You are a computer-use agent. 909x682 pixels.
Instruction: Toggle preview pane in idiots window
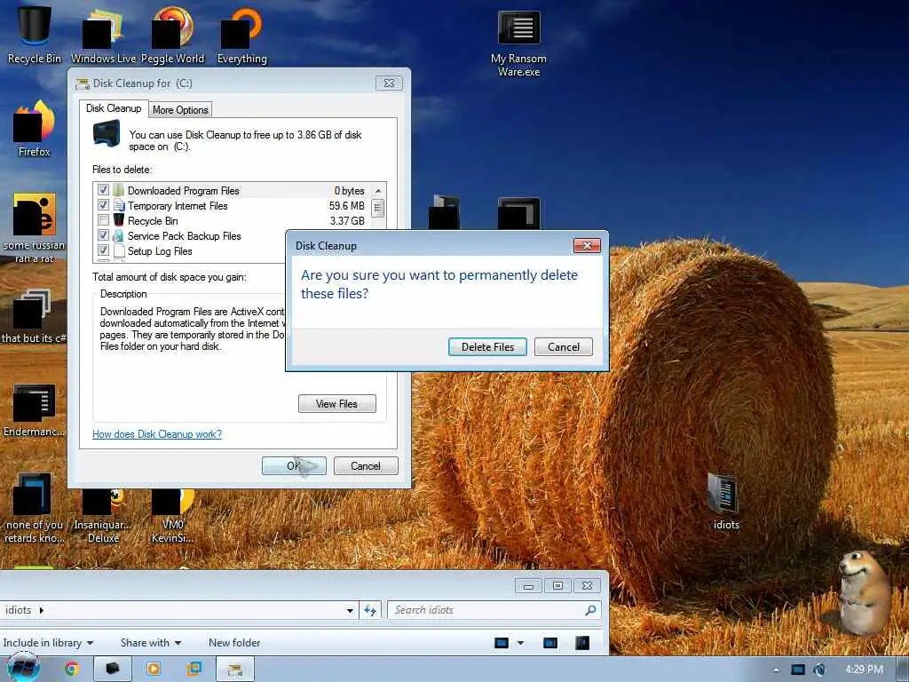[x=549, y=643]
